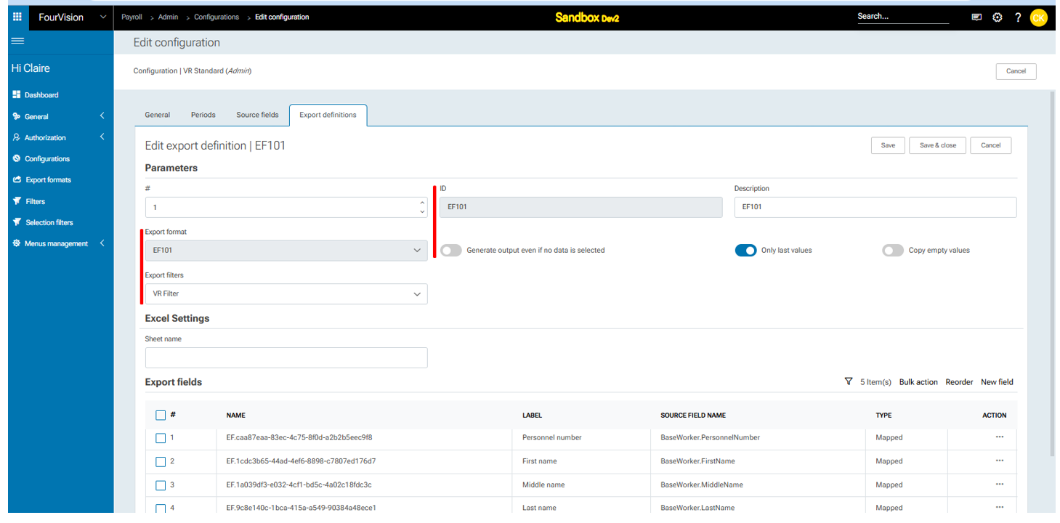The height and width of the screenshot is (523, 1060).
Task: Increase the # number stepper up arrow
Action: [x=422, y=203]
